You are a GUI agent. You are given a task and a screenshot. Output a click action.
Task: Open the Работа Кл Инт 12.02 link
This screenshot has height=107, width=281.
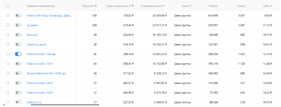40,93
